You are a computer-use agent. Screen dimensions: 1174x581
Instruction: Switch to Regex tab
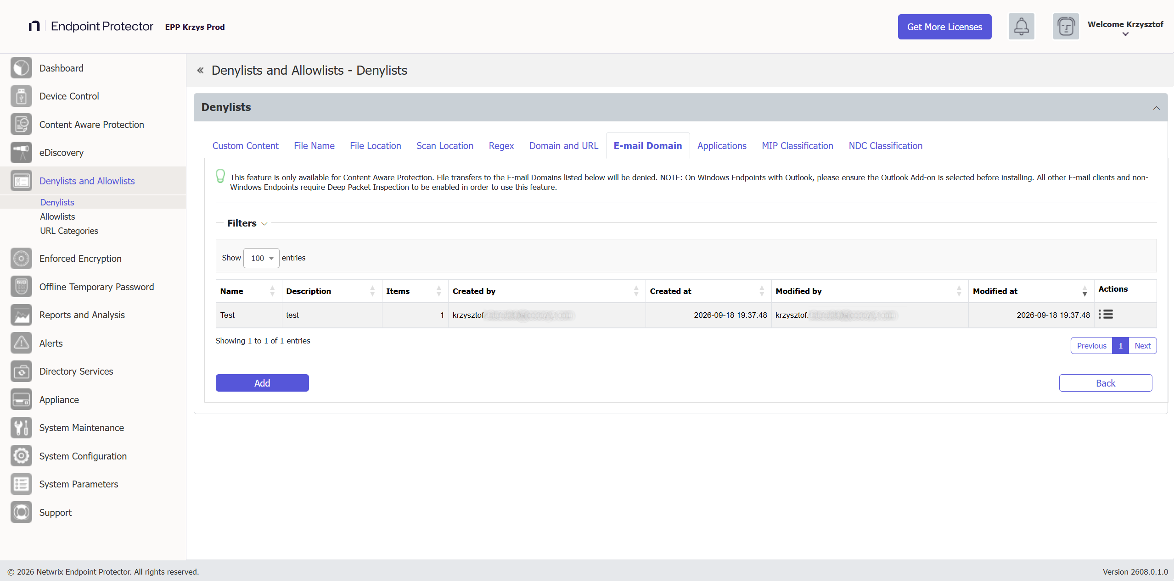(501, 146)
